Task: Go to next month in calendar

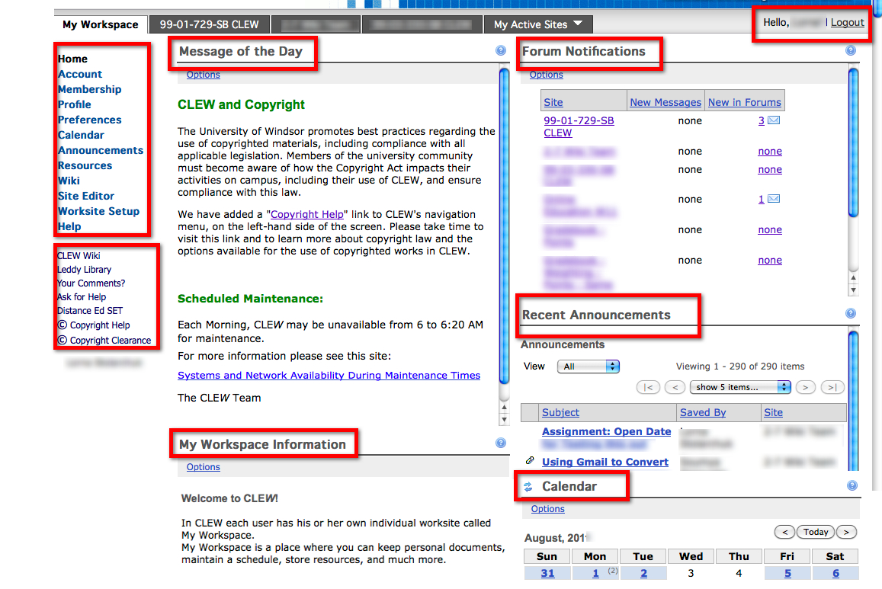Action: 846,532
